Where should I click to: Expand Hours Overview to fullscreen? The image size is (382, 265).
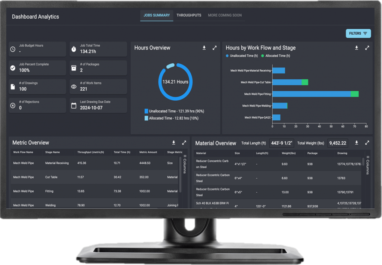(x=214, y=48)
